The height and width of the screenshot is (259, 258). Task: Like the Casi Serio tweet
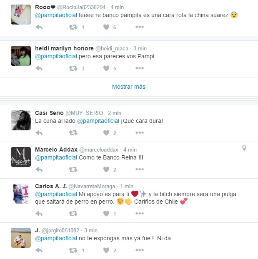(x=106, y=133)
